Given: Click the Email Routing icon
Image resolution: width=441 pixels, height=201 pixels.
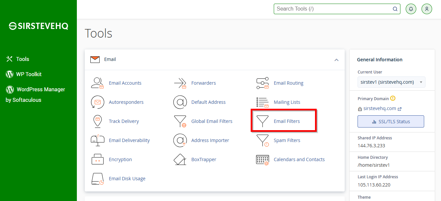Looking at the screenshot, I should click(263, 83).
